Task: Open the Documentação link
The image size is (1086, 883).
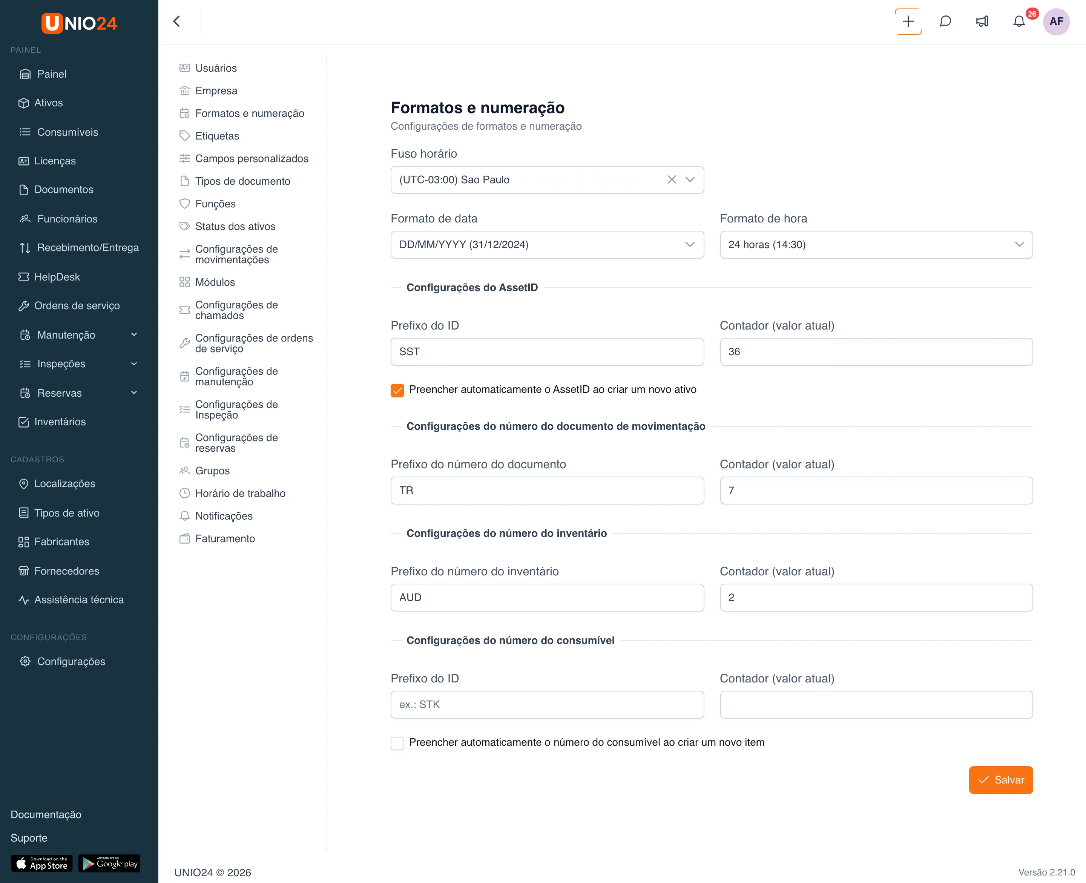Action: [46, 814]
